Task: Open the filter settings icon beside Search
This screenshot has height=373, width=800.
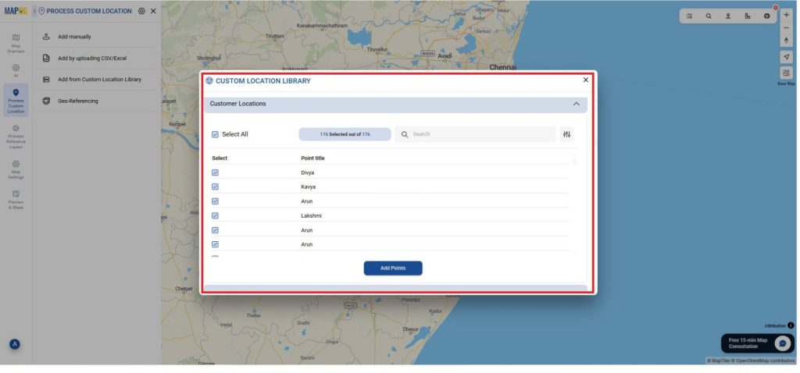Action: [566, 134]
